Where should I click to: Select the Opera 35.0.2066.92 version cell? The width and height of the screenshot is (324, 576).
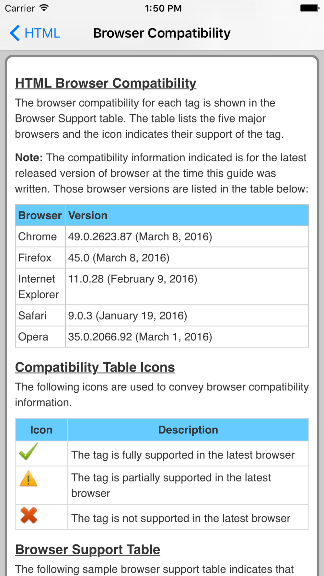(187, 337)
